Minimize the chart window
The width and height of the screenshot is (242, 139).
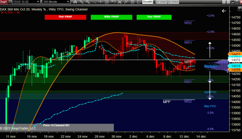coord(233,2)
